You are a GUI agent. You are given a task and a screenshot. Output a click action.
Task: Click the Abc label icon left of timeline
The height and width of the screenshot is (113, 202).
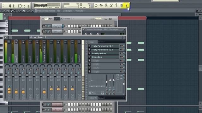tap(5, 18)
